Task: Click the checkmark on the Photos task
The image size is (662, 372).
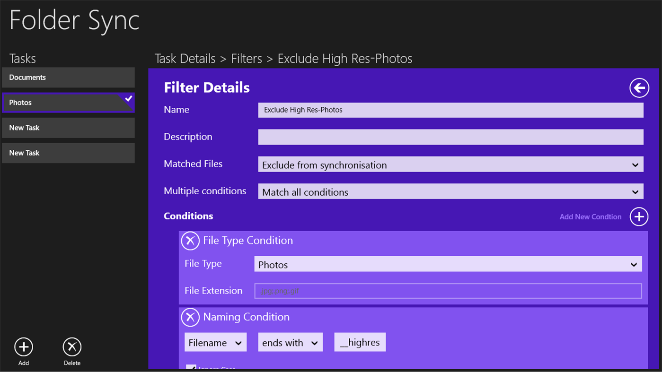Action: click(x=128, y=99)
